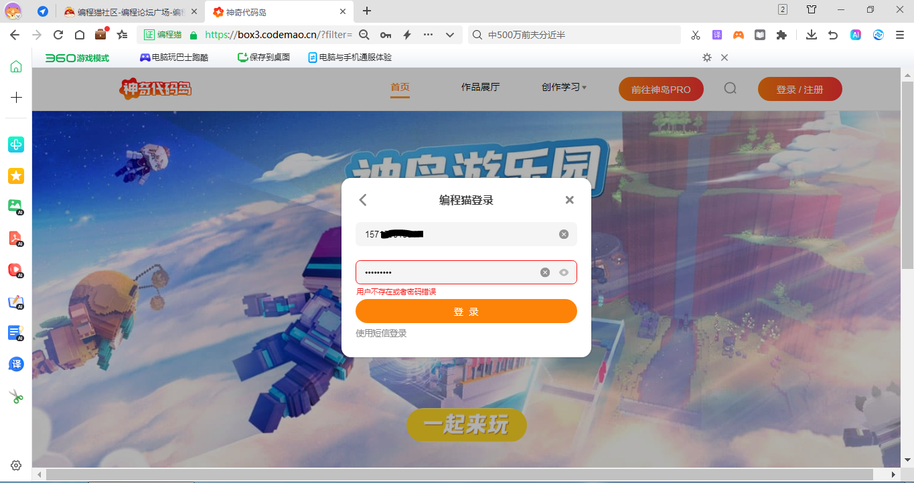Close the game mode bar

(724, 58)
